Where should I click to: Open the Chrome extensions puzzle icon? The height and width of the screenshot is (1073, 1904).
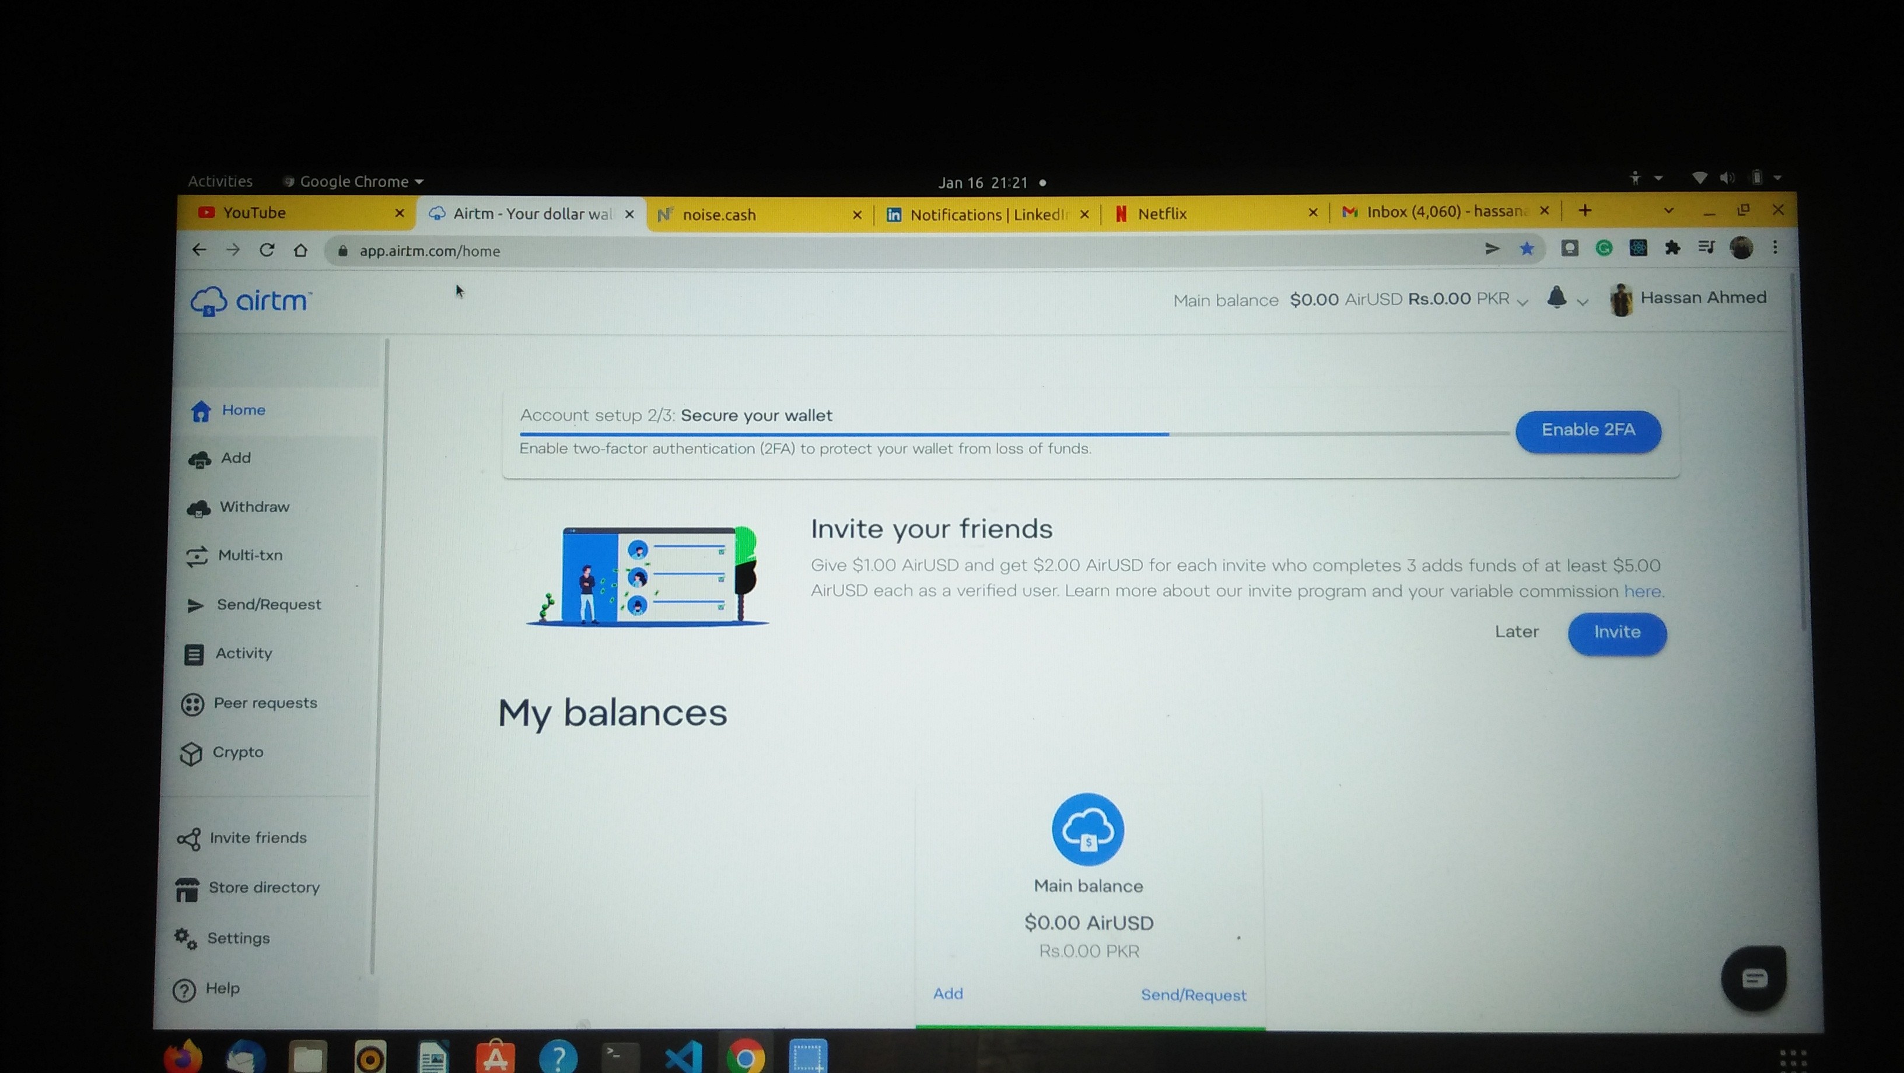point(1672,248)
